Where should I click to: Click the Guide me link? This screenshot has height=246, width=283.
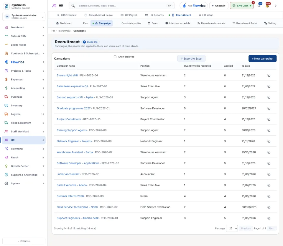coord(90,42)
